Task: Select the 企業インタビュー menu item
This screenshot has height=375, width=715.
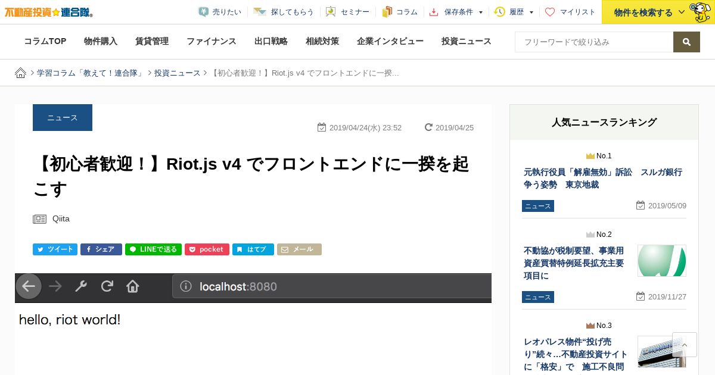Action: click(x=390, y=41)
